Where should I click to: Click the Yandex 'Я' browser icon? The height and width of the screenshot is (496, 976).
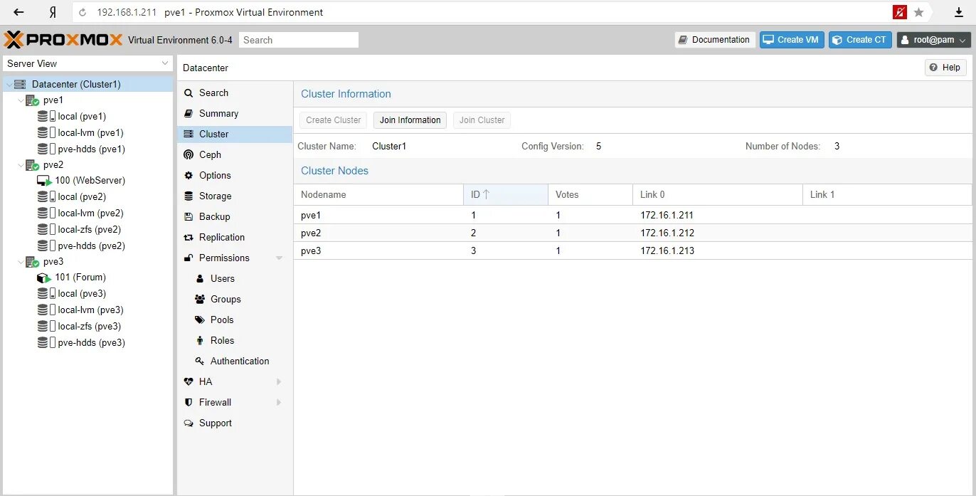(x=53, y=12)
